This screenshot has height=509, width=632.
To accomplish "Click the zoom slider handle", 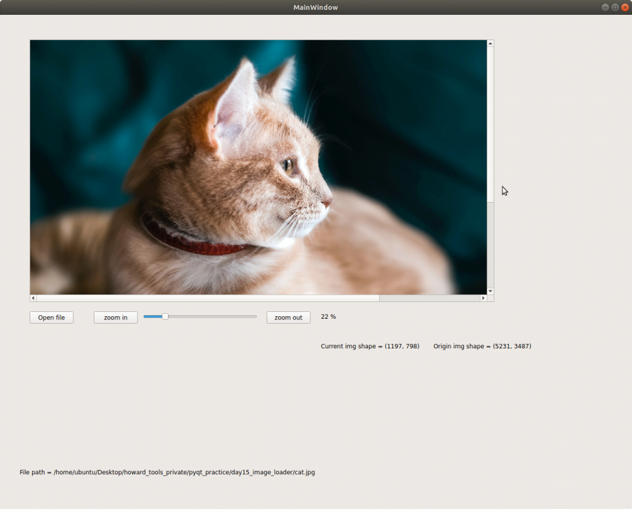I will click(x=165, y=316).
